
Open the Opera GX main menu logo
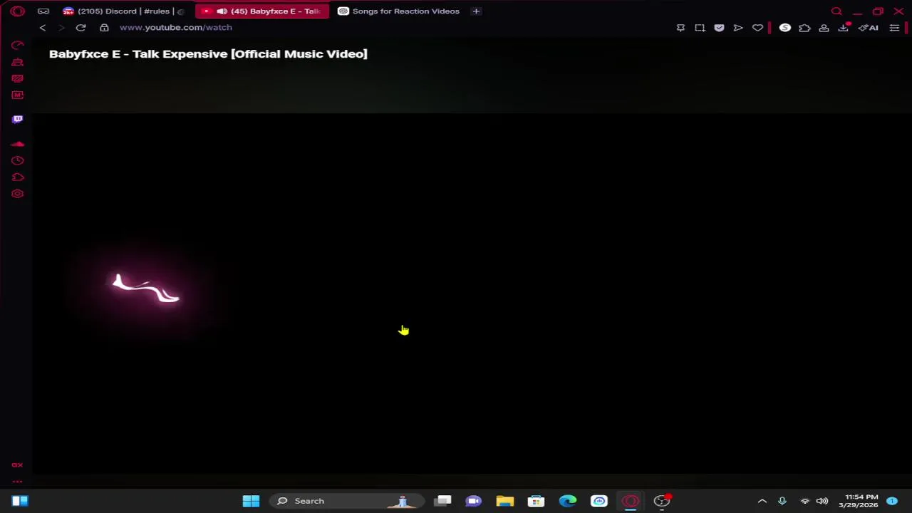pyautogui.click(x=18, y=11)
